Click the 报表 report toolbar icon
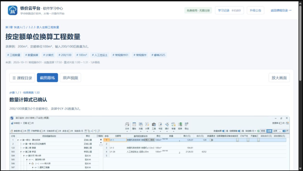This screenshot has height=171, width=303. [180, 124]
